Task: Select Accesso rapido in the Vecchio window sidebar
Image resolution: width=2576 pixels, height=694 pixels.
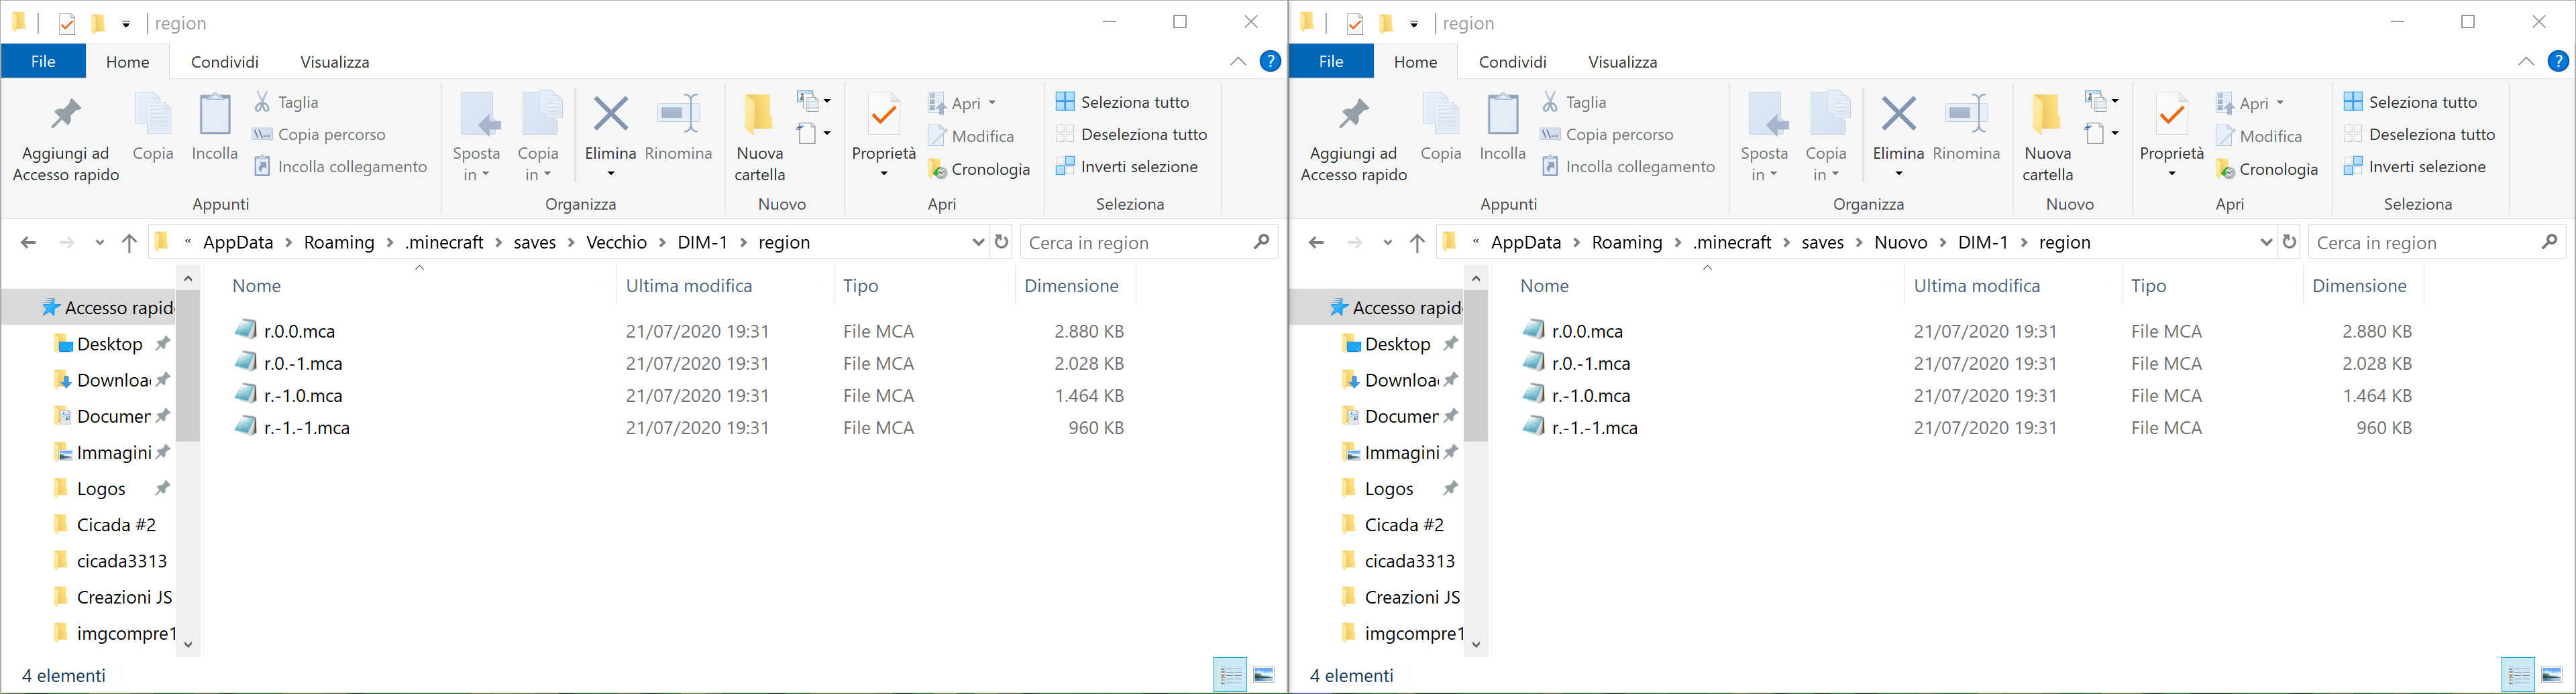Action: (107, 307)
